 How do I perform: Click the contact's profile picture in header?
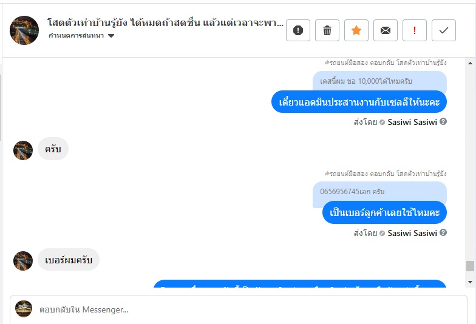click(24, 30)
